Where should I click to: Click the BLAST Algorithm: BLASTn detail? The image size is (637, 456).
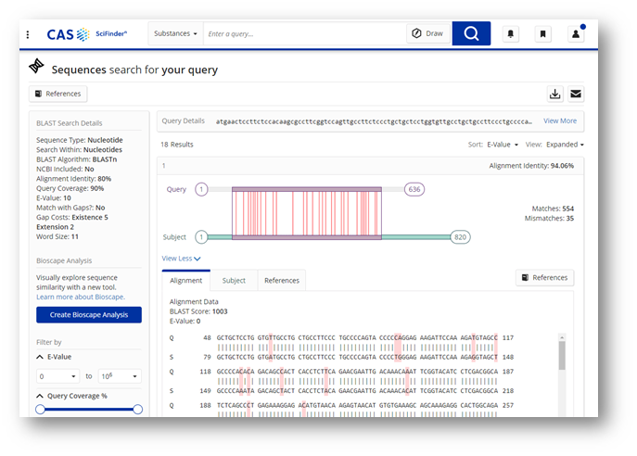(76, 159)
